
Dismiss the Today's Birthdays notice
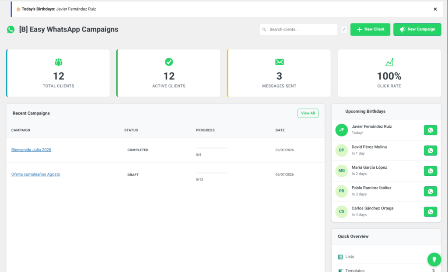click(435, 9)
